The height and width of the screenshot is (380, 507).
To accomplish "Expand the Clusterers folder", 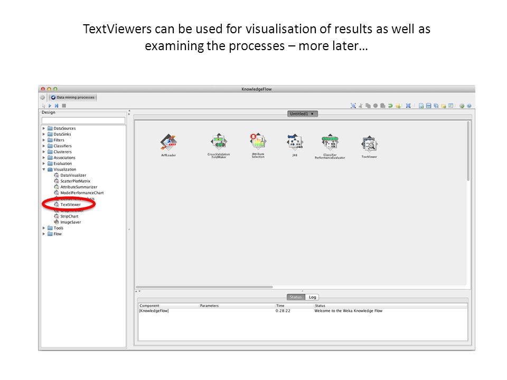I will [44, 151].
